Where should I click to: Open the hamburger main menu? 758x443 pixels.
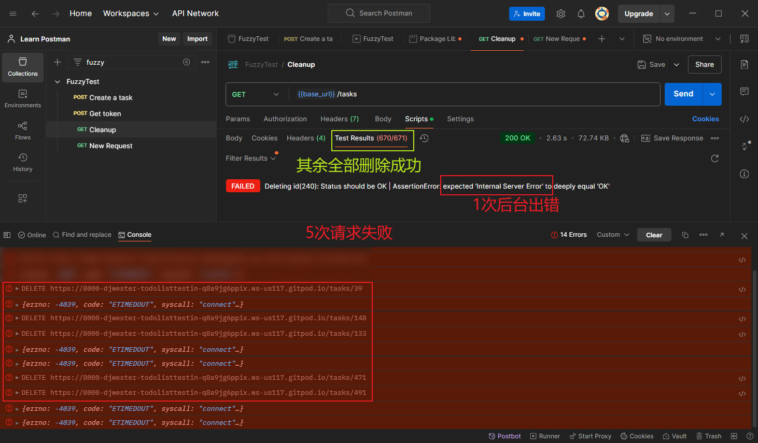(x=13, y=13)
